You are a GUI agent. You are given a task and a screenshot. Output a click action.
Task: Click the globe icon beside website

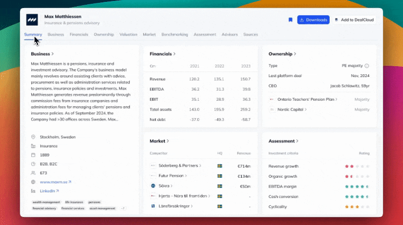coord(33,182)
